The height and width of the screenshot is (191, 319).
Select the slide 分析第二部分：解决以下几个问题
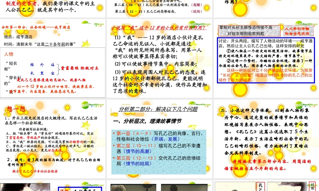tap(159, 139)
